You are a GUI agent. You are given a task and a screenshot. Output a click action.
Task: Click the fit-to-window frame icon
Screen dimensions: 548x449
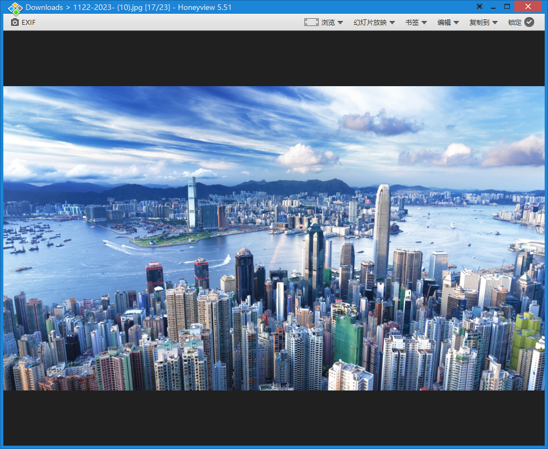pos(311,22)
